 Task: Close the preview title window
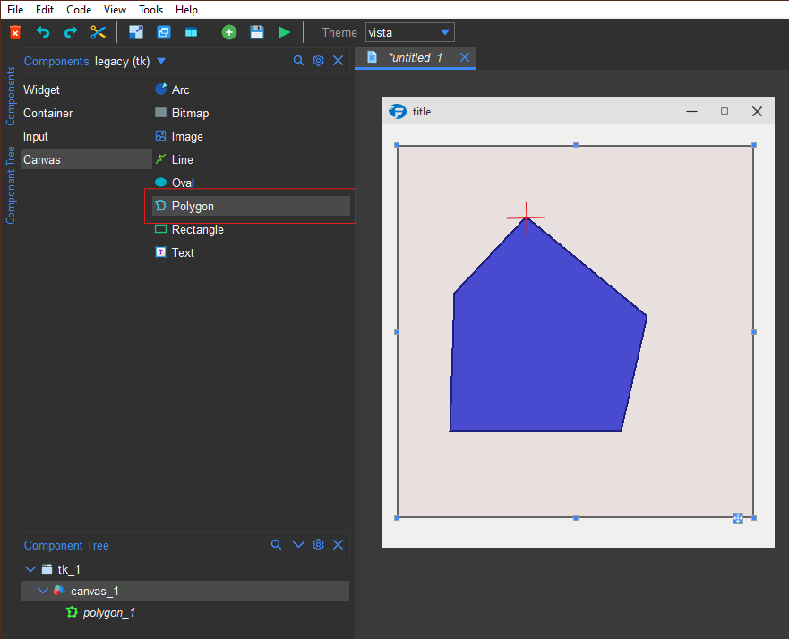click(757, 111)
